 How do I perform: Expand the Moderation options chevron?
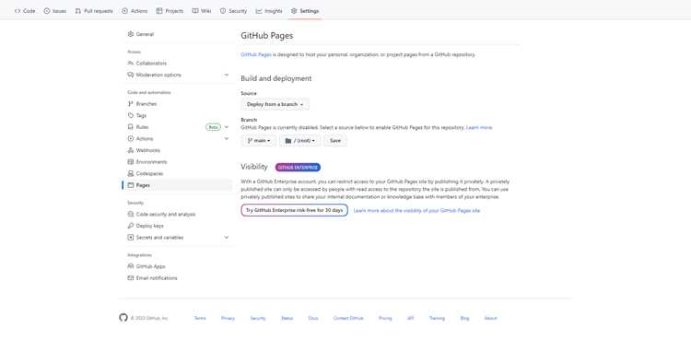(227, 75)
